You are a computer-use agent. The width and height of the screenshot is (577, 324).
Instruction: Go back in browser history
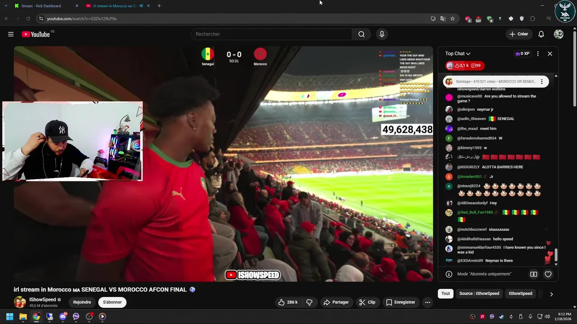pyautogui.click(x=6, y=18)
